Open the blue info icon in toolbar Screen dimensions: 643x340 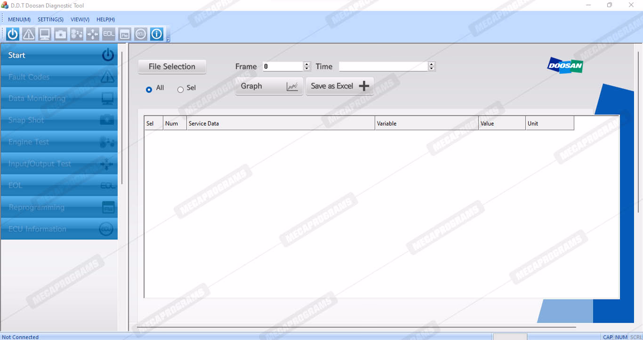(157, 34)
